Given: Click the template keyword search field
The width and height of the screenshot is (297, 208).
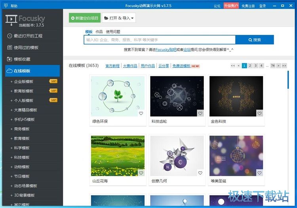Looking at the screenshot, I should [x=160, y=40].
